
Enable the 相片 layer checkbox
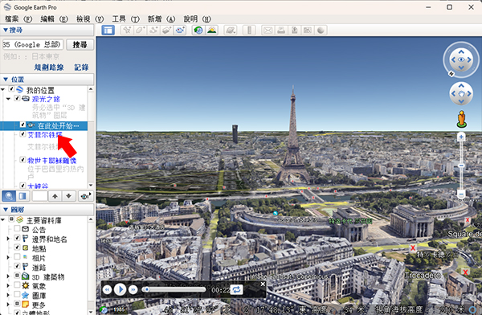pos(17,256)
